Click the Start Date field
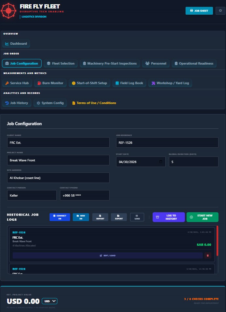This screenshot has width=226, height=312. tap(141, 162)
